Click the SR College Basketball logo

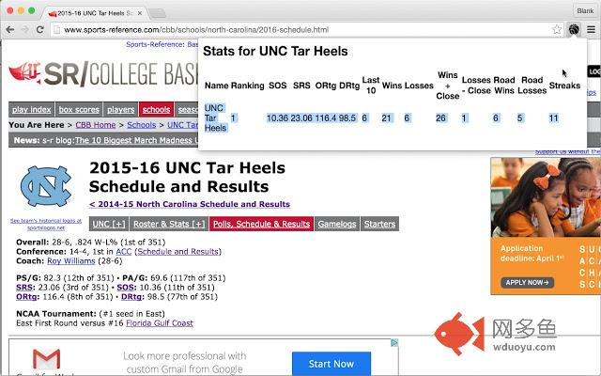click(x=103, y=73)
